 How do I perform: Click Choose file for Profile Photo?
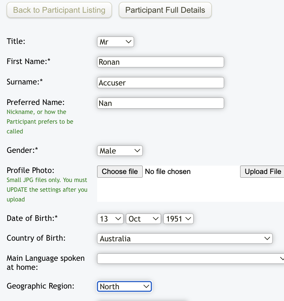(x=120, y=172)
